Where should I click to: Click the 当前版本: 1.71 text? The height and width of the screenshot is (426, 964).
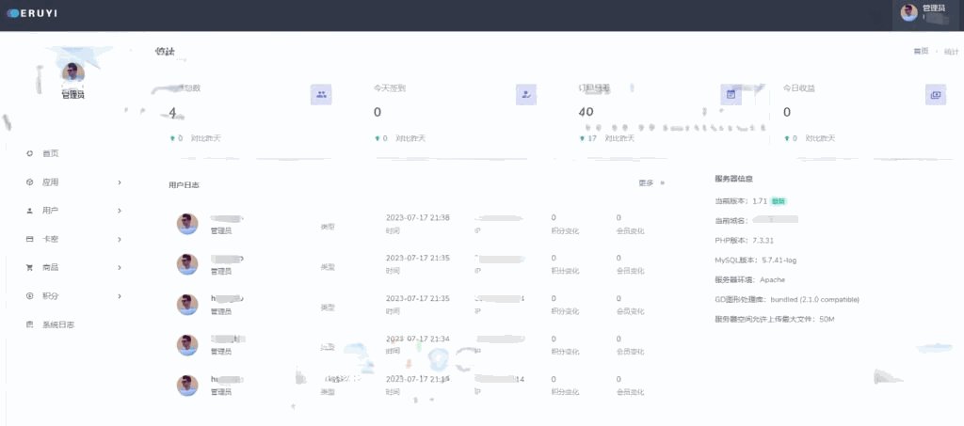click(741, 200)
